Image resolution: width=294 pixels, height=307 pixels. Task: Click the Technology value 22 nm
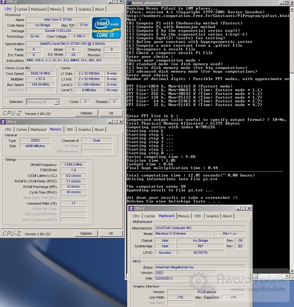[x=34, y=36]
